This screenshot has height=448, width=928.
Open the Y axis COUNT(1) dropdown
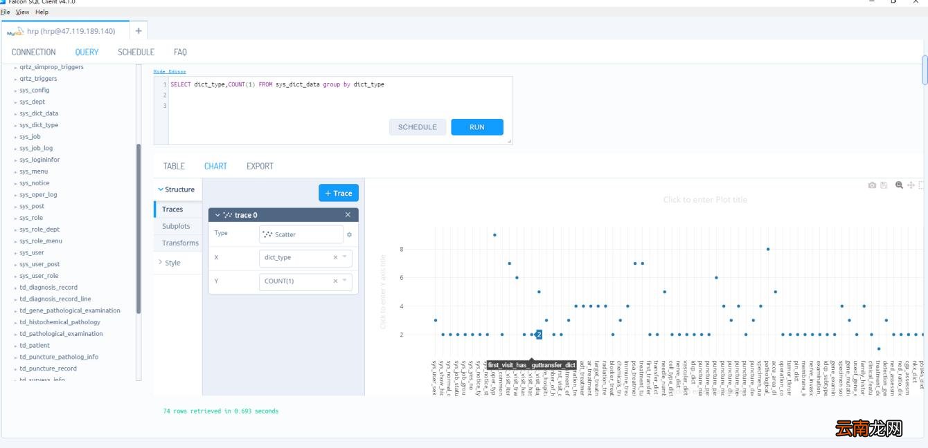pos(345,281)
